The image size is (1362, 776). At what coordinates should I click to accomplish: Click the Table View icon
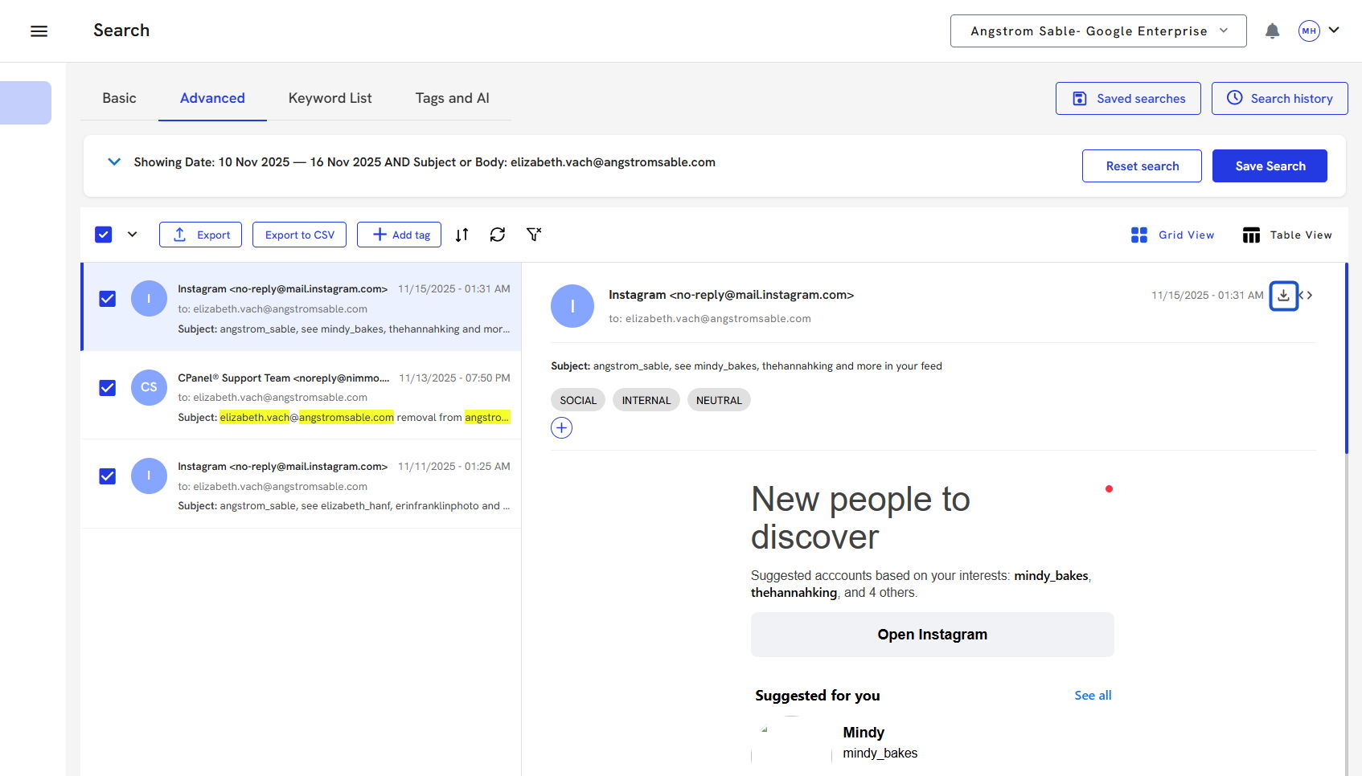tap(1251, 235)
